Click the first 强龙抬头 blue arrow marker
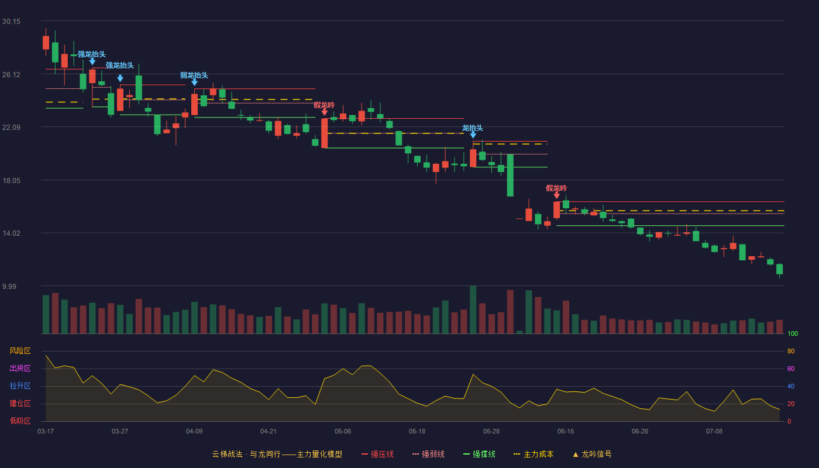The image size is (819, 468). click(x=92, y=61)
